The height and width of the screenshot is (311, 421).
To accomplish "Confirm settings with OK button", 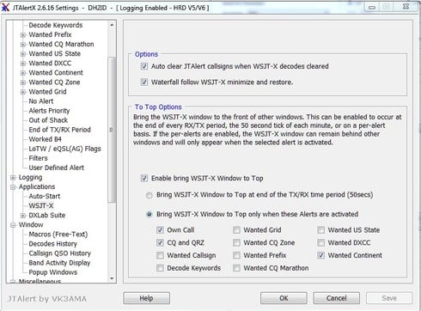I will pos(284,298).
